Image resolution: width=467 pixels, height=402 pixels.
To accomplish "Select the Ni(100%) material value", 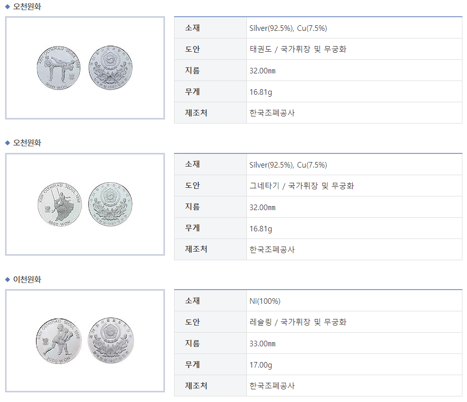I will click(x=265, y=301).
